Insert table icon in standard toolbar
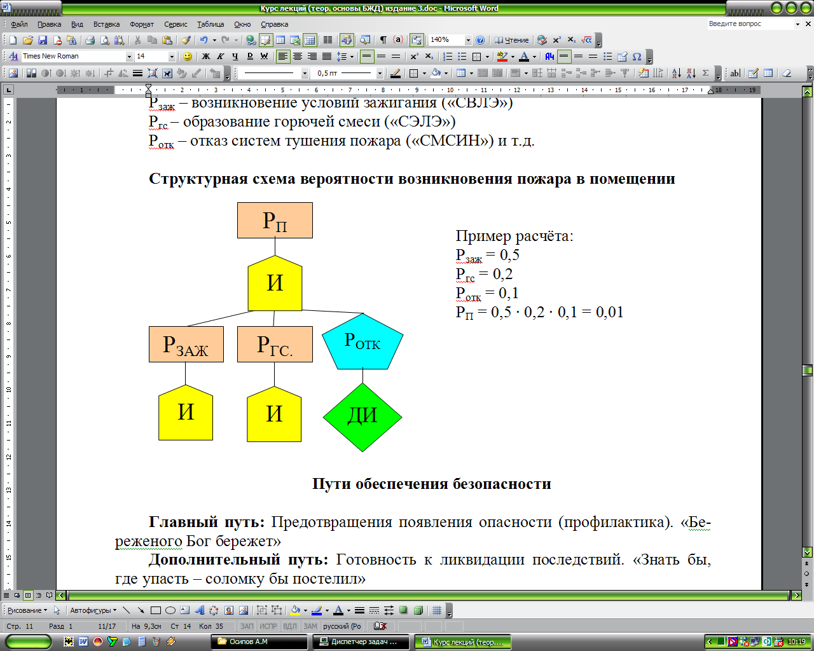Viewport: 814px width, 651px height. 280,40
